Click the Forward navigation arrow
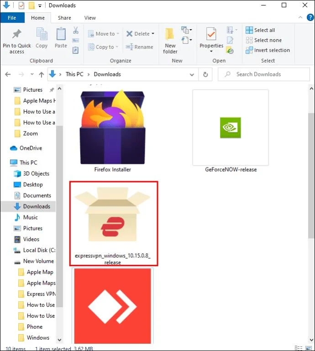 (21, 74)
